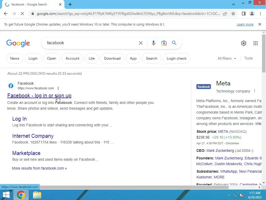Click the Learn more link
266x200 pixels.
[x=245, y=24]
